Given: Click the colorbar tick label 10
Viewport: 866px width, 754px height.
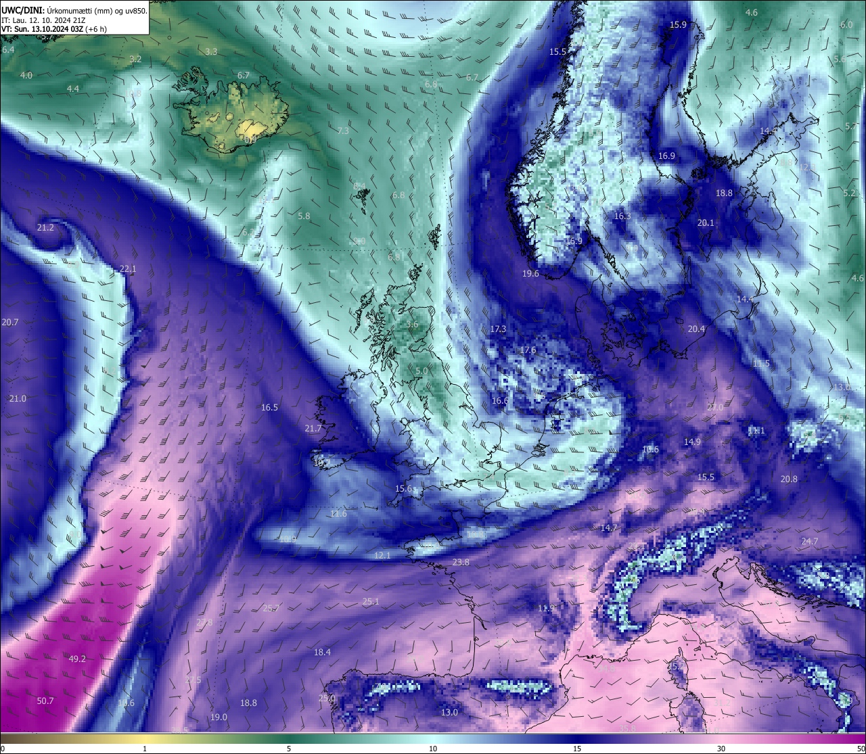Looking at the screenshot, I should 433,749.
